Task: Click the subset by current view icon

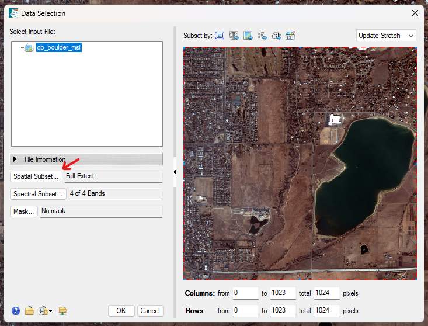Action: tap(234, 36)
